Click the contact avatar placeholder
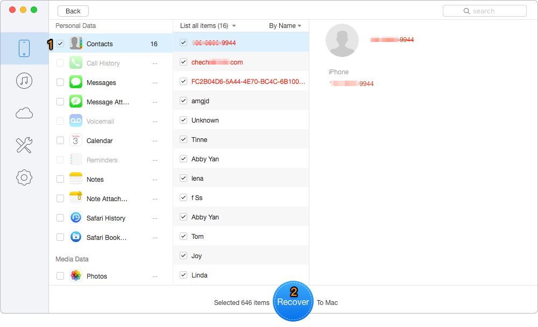Screen dimensions: 538x327 point(342,40)
